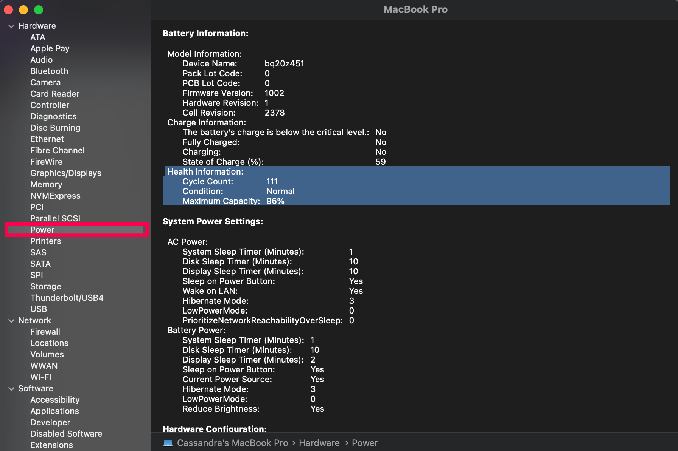Image resolution: width=678 pixels, height=451 pixels.
Task: Collapse the Software section chevron
Action: coord(11,389)
